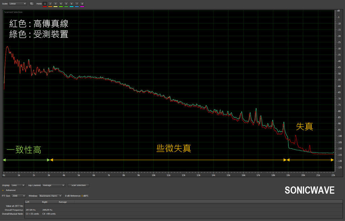The height and width of the screenshot is (221, 345).
Task: Toggle Hold button 2
Action: tap(50, 4)
